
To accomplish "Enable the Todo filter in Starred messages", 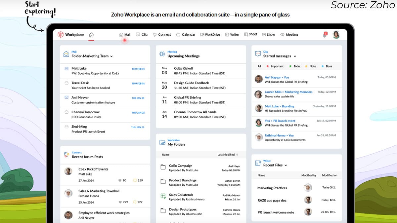I will [x=294, y=66].
